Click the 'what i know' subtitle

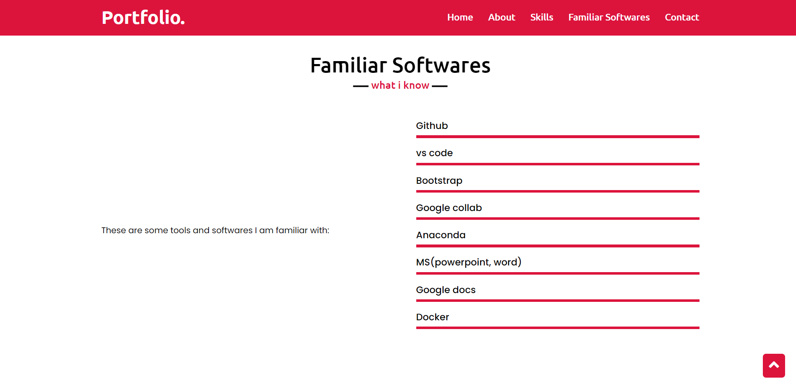click(x=400, y=85)
